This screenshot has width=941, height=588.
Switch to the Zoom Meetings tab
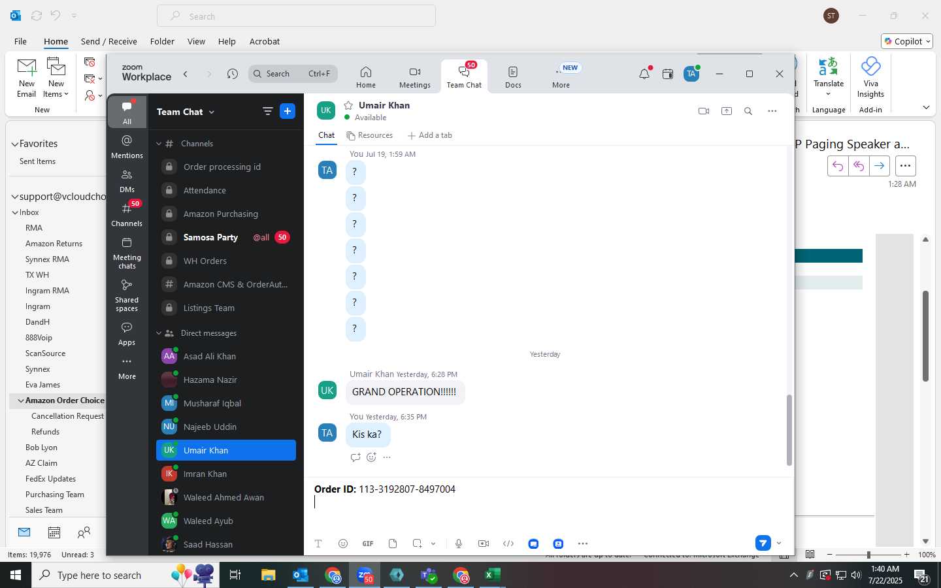pyautogui.click(x=415, y=77)
